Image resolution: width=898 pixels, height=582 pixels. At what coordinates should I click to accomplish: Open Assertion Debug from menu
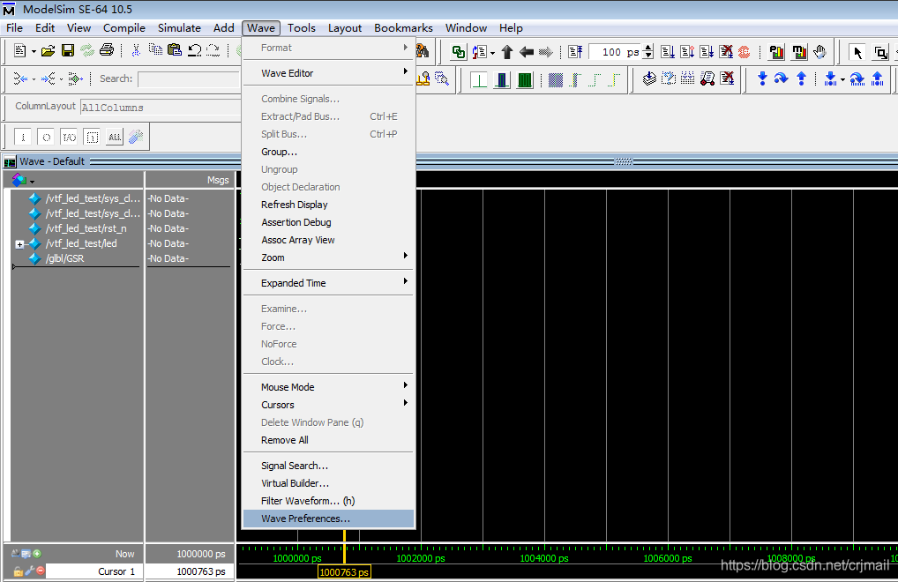(x=328, y=222)
